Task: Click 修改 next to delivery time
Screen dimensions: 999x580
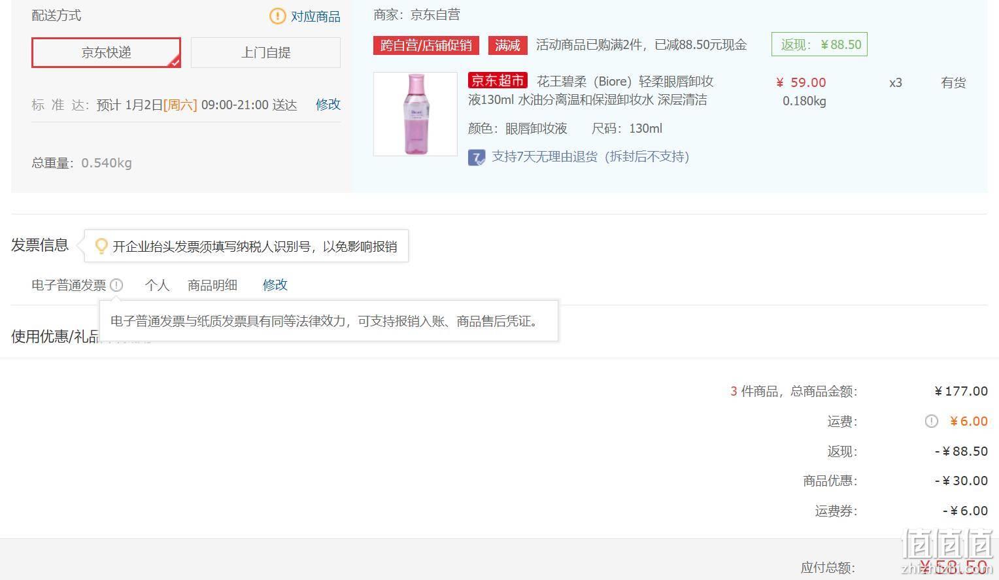Action: pyautogui.click(x=328, y=105)
